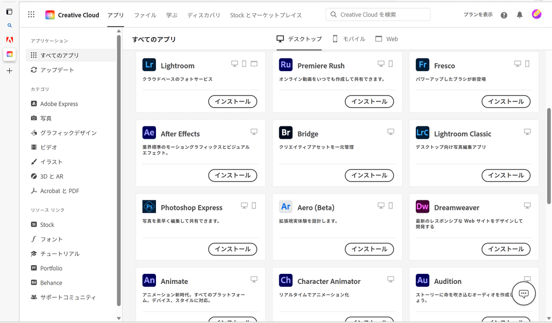This screenshot has height=323, width=552.
Task: Install After Effects with its インストール button
Action: tap(233, 175)
